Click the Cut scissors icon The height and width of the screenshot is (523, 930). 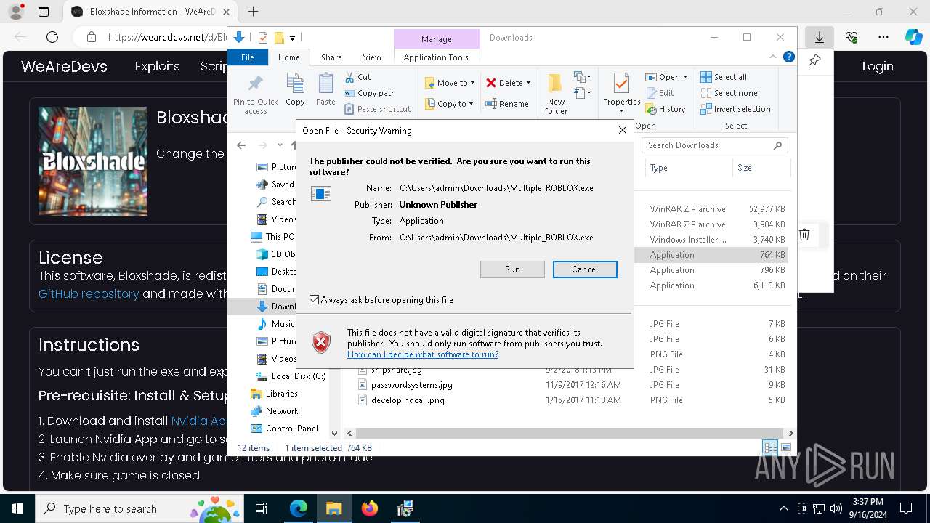(x=349, y=77)
